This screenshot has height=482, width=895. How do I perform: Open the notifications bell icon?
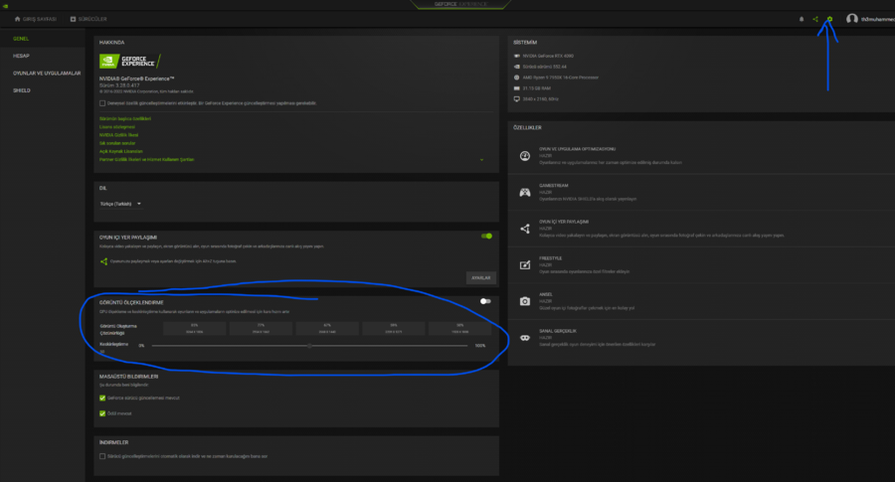[802, 19]
